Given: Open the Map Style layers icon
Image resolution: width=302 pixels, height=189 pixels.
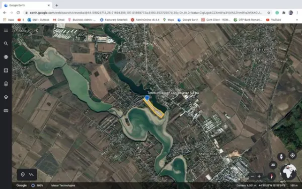Looking at the screenshot, I should pyautogui.click(x=6, y=97).
